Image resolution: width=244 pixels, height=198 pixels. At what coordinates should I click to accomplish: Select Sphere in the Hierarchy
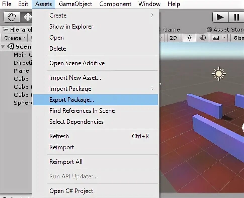click(22, 103)
